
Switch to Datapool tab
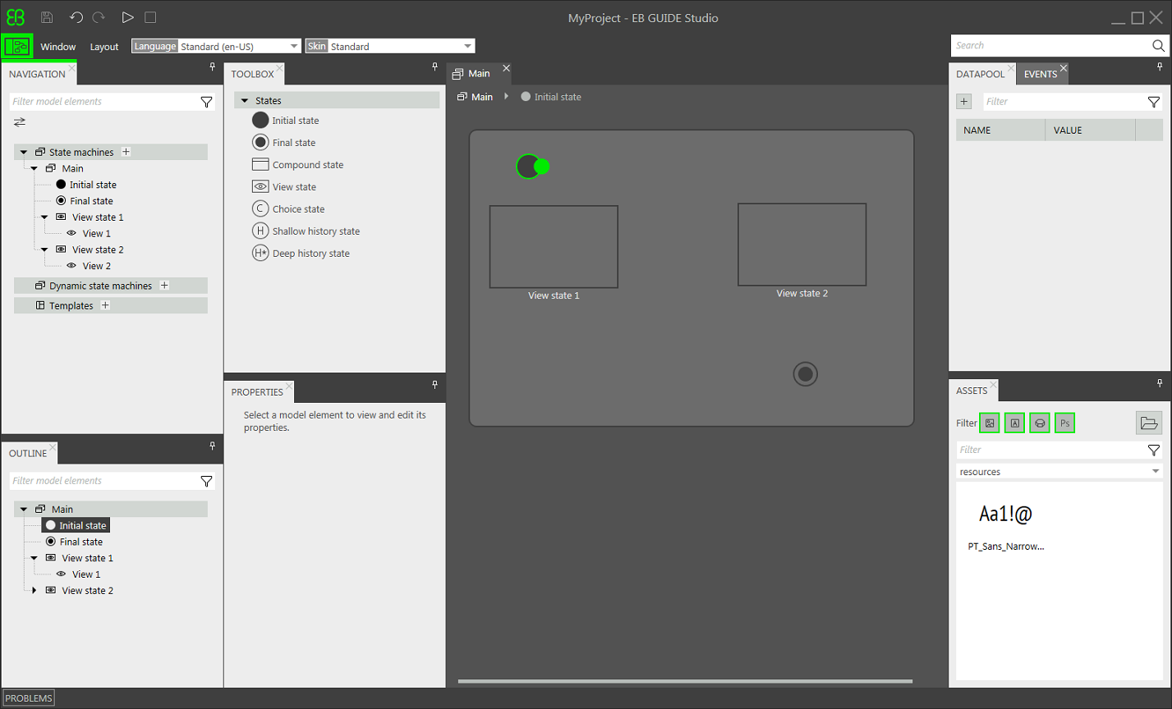point(981,74)
